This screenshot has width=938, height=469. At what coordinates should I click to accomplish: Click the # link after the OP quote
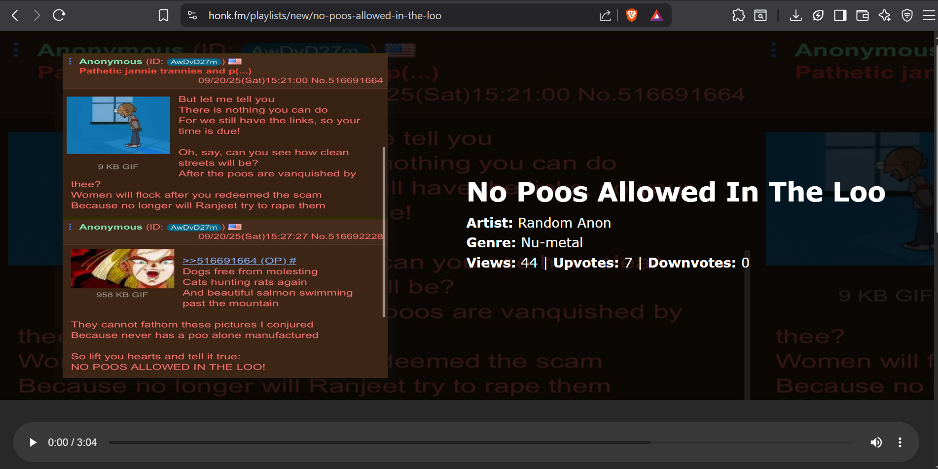tap(293, 261)
